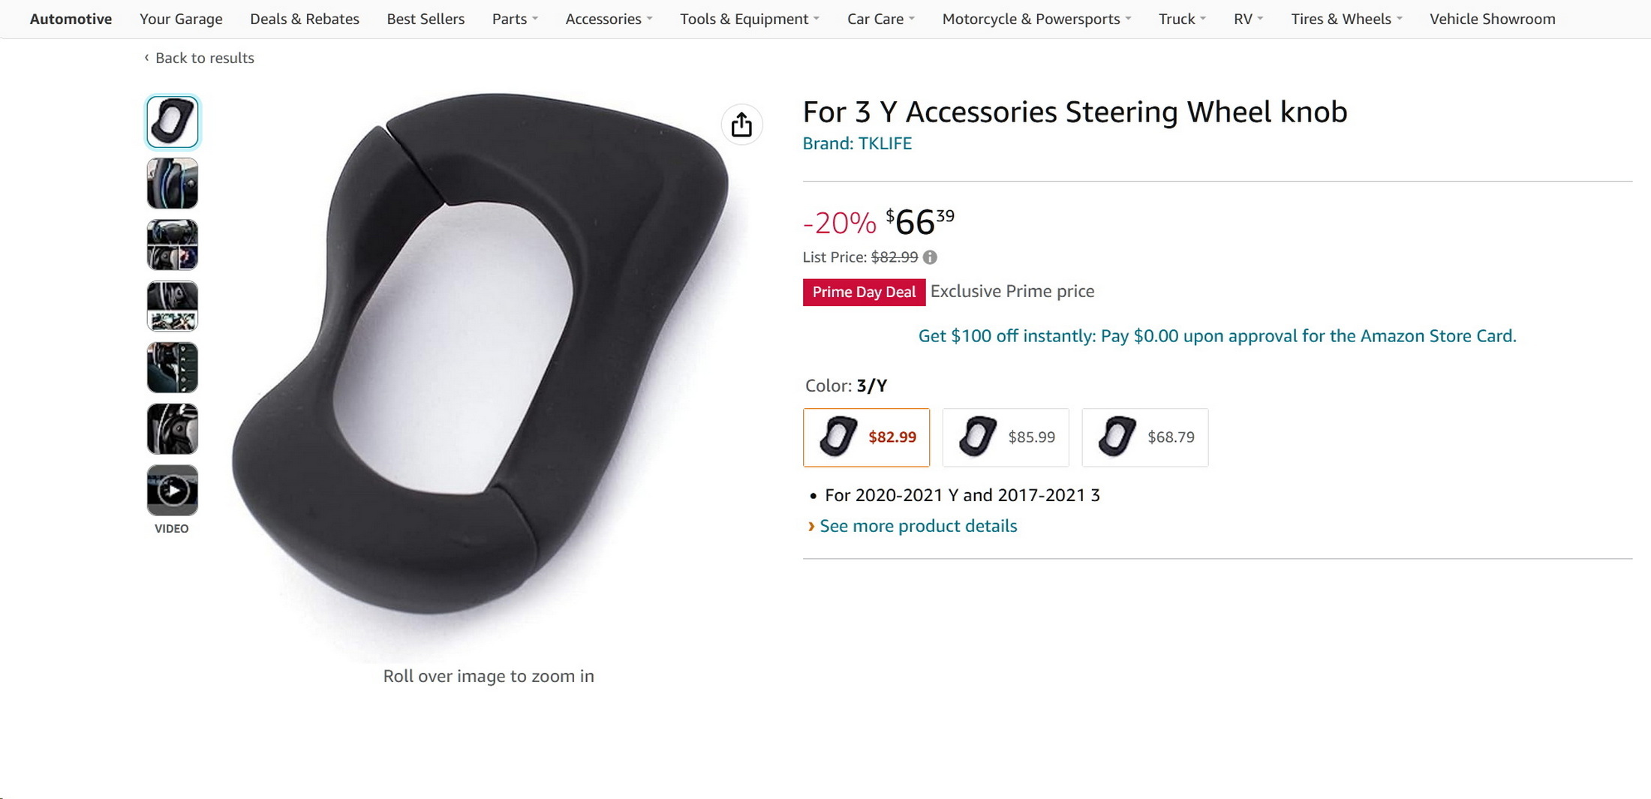The height and width of the screenshot is (799, 1651).
Task: Click the share icon on product image
Action: tap(741, 125)
